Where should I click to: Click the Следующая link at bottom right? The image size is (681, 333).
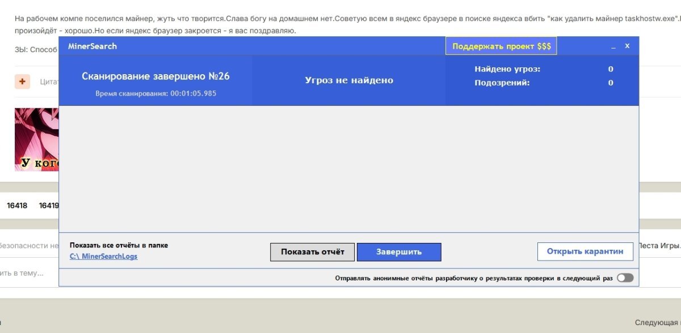(x=657, y=322)
